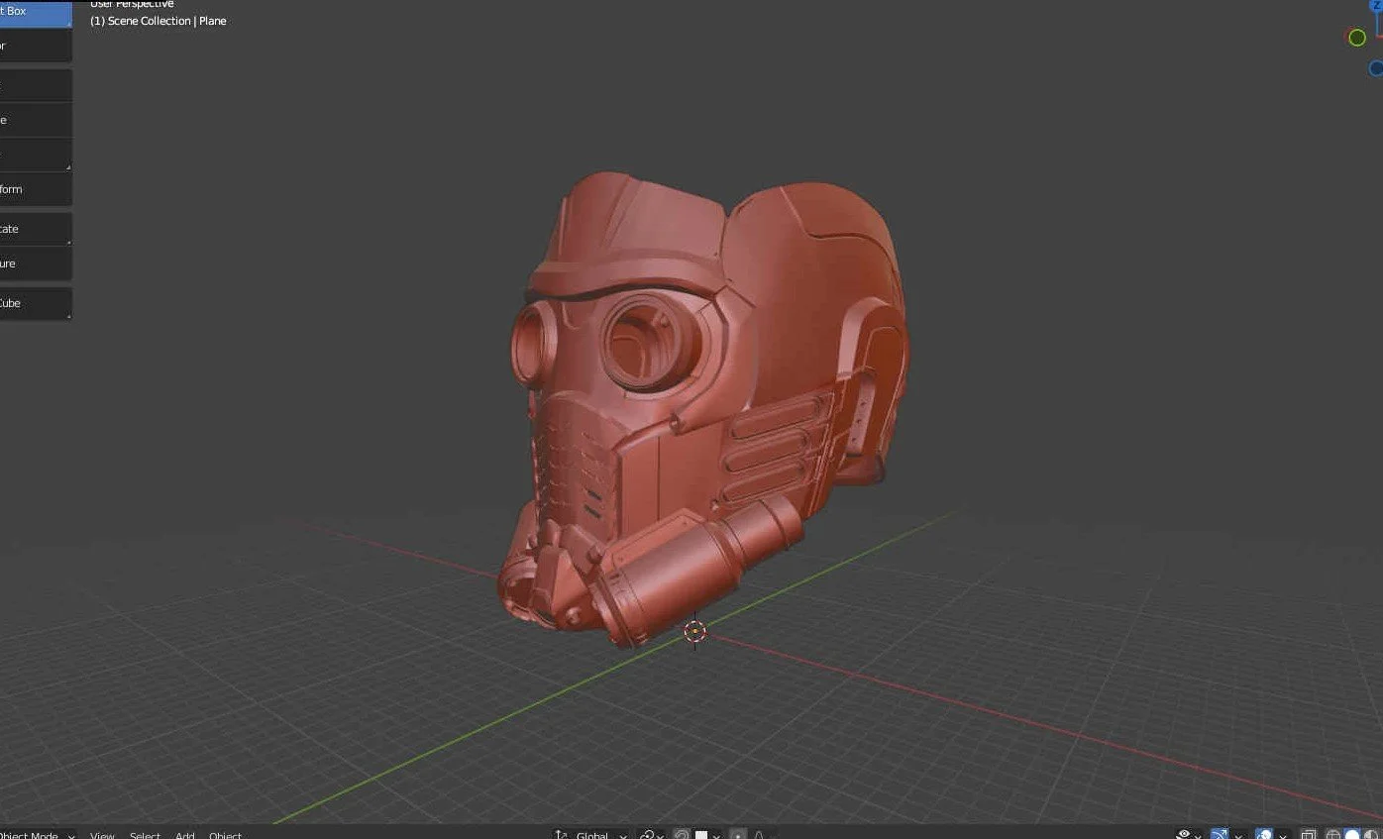Screen dimensions: 1383x839
Task: Toggle snapping magnet icon
Action: coord(682,834)
